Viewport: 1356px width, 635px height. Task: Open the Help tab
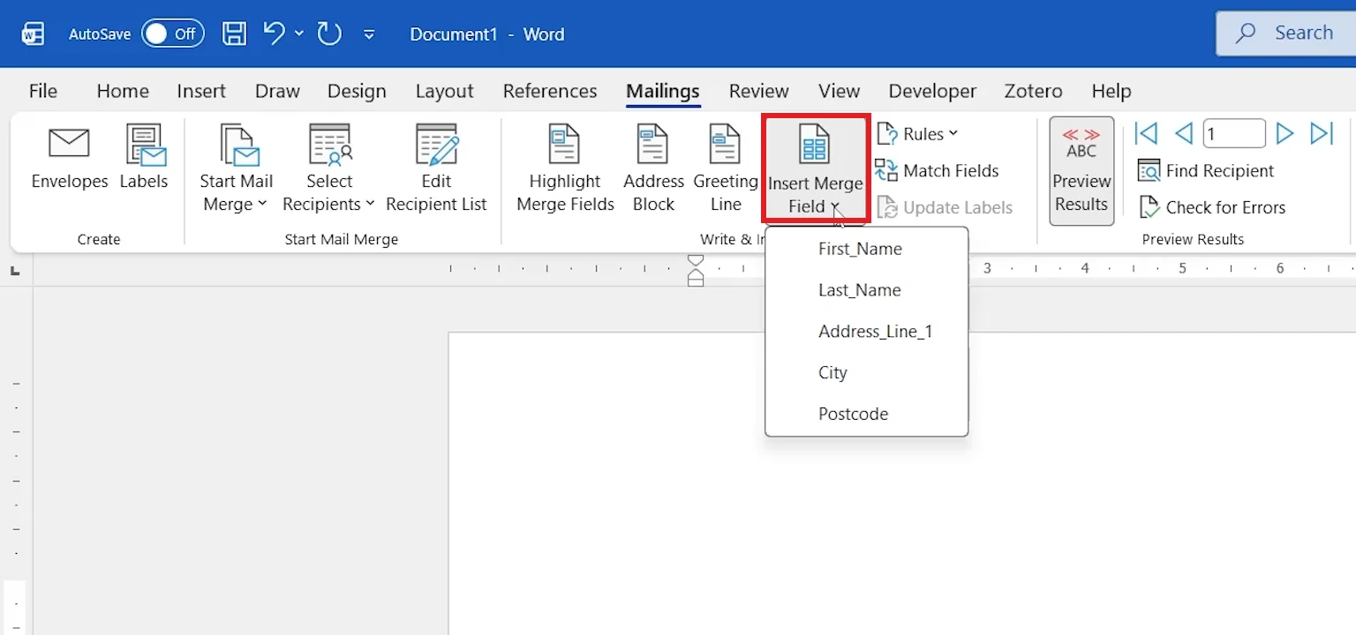1111,91
